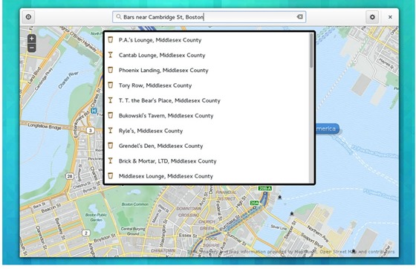The width and height of the screenshot is (416, 269).
Task: Click the beer icon beside Tory Row
Action: click(x=111, y=85)
